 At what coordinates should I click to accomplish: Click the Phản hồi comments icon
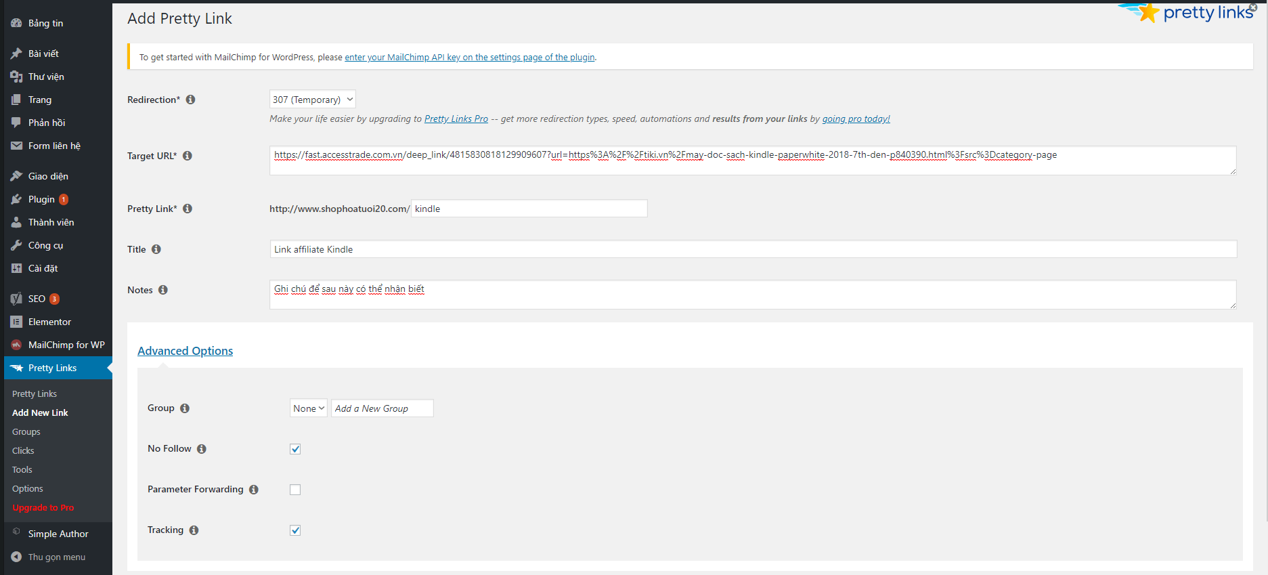[x=16, y=123]
